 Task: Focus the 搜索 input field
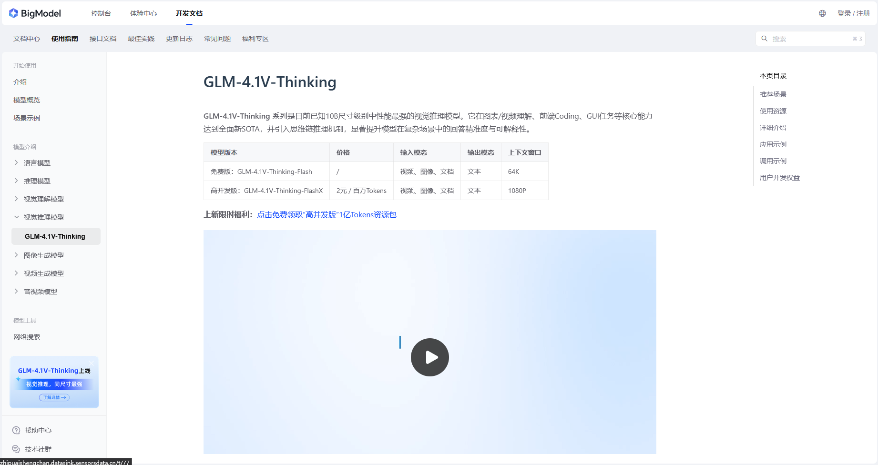[810, 39]
